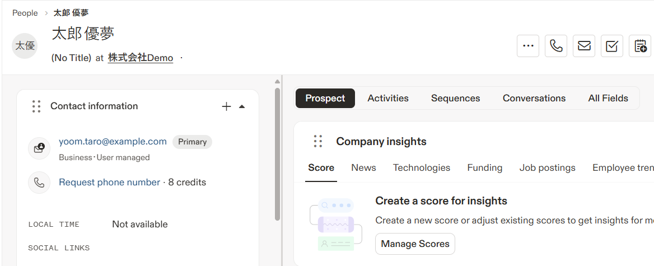Click the send email envelope icon
This screenshot has height=266, width=654.
584,46
